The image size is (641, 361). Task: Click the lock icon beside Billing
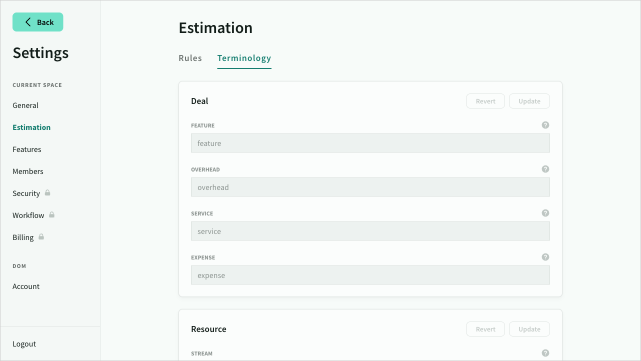[41, 236]
